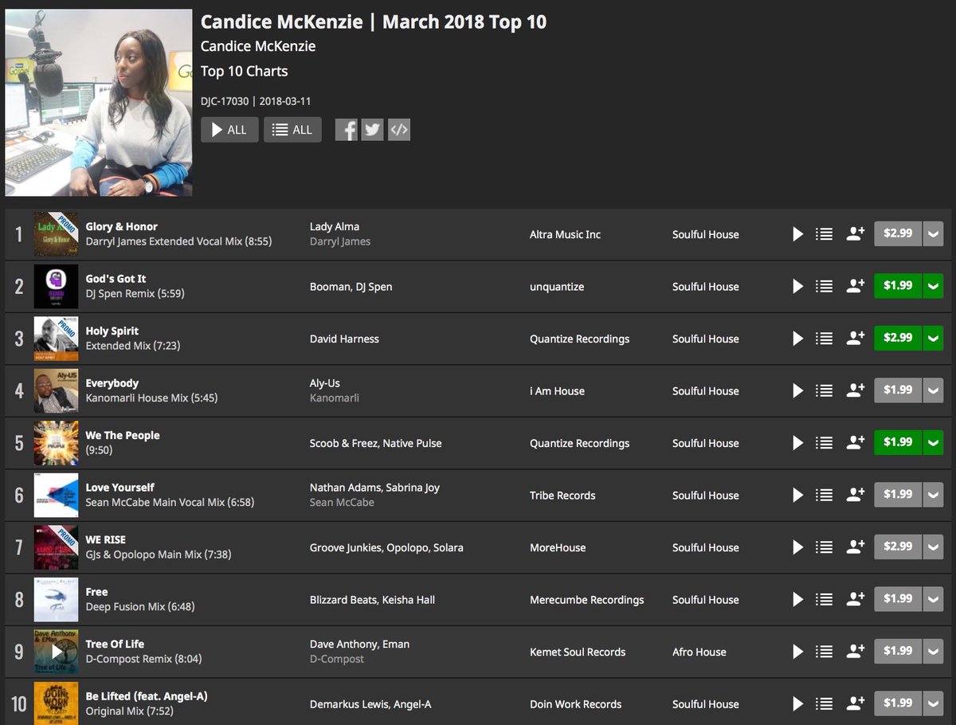Expand price options for We The People

pyautogui.click(x=933, y=443)
